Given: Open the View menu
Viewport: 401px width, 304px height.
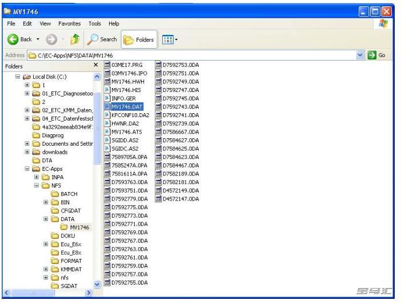Looking at the screenshot, I should point(45,23).
